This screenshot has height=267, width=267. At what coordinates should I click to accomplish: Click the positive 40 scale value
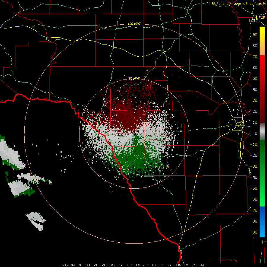255,90
